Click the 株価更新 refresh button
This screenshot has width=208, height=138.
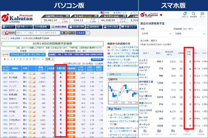pos(97,59)
